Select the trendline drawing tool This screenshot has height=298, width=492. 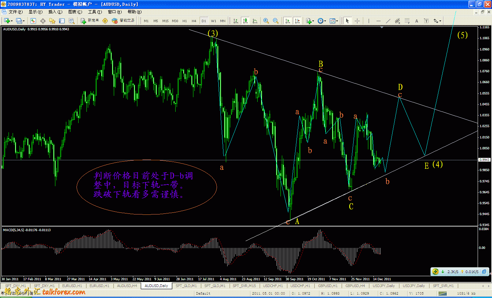coord(388,21)
